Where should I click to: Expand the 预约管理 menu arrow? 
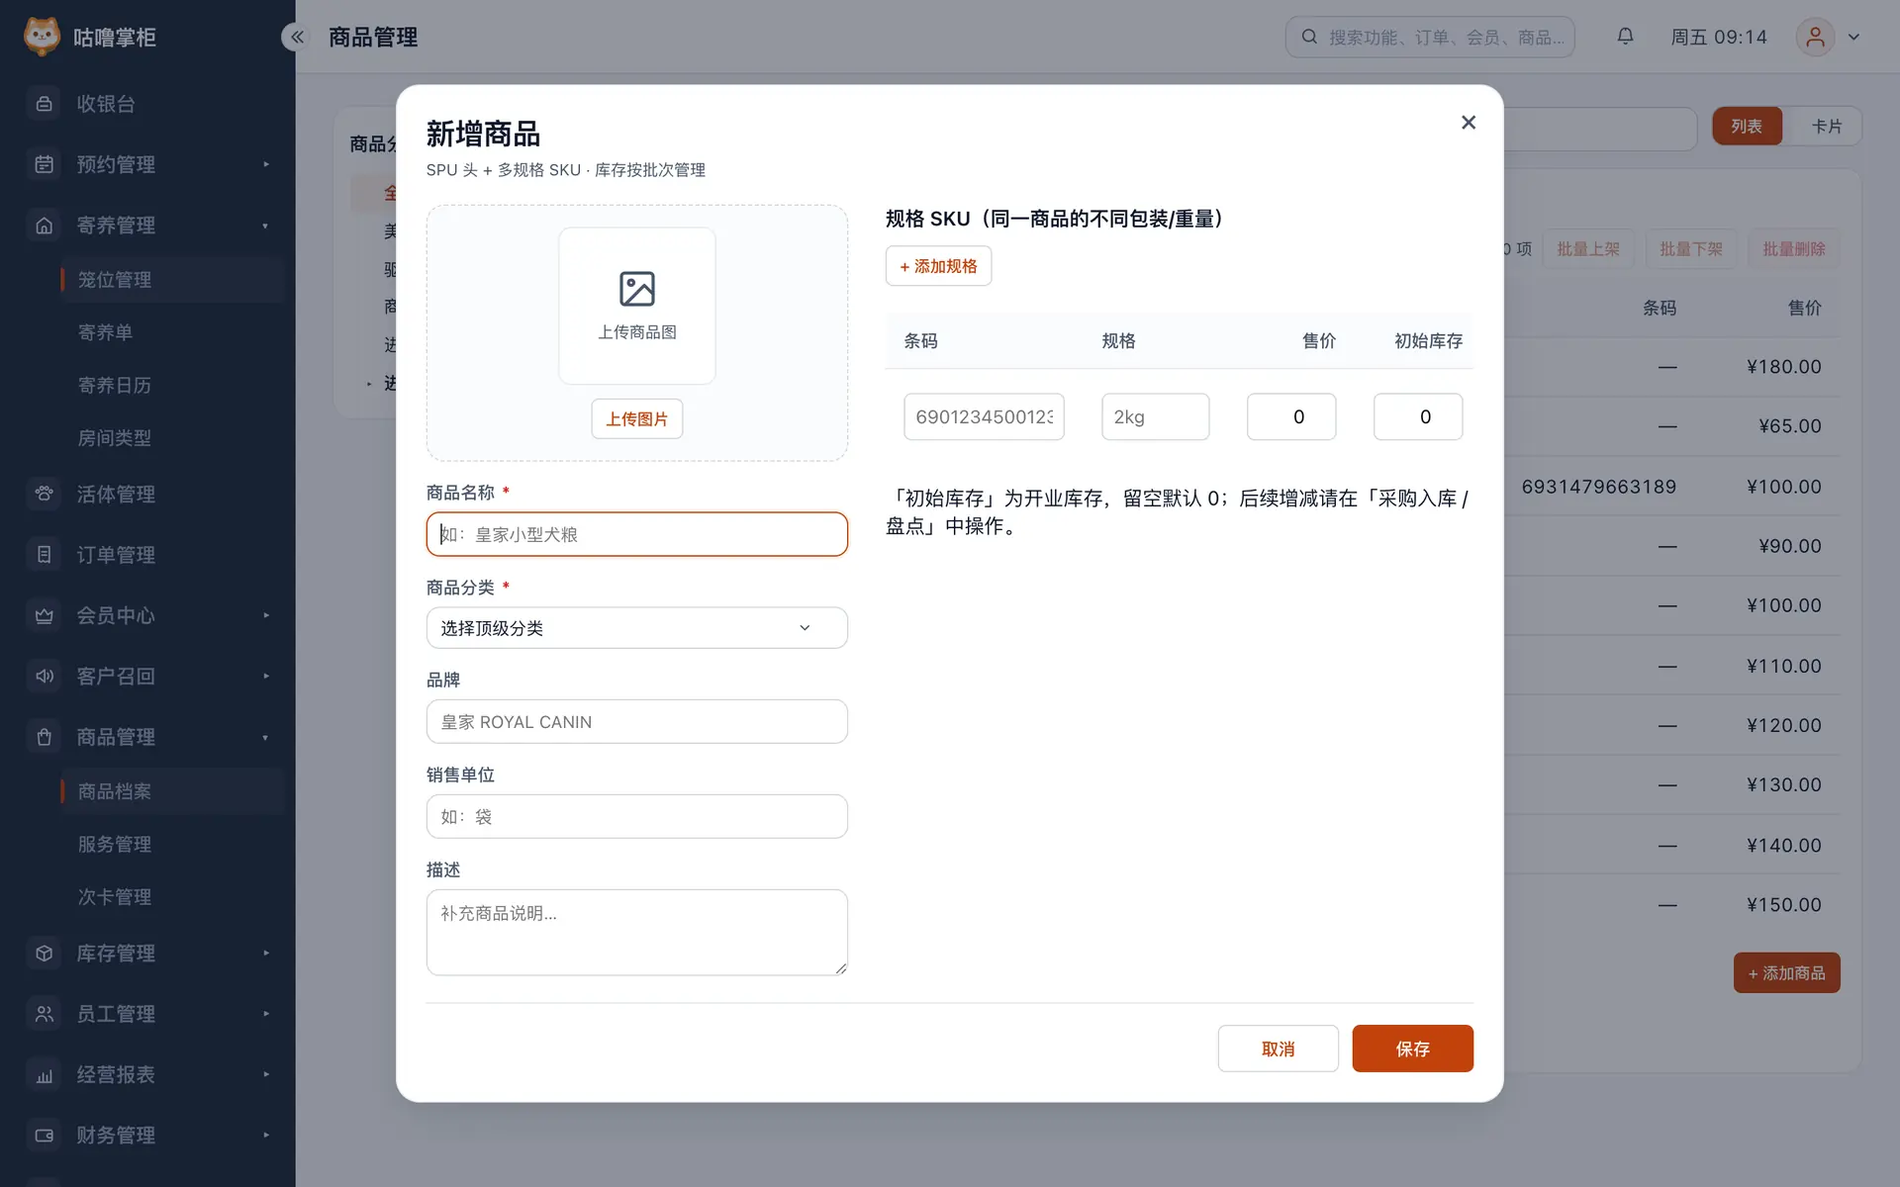[x=266, y=164]
